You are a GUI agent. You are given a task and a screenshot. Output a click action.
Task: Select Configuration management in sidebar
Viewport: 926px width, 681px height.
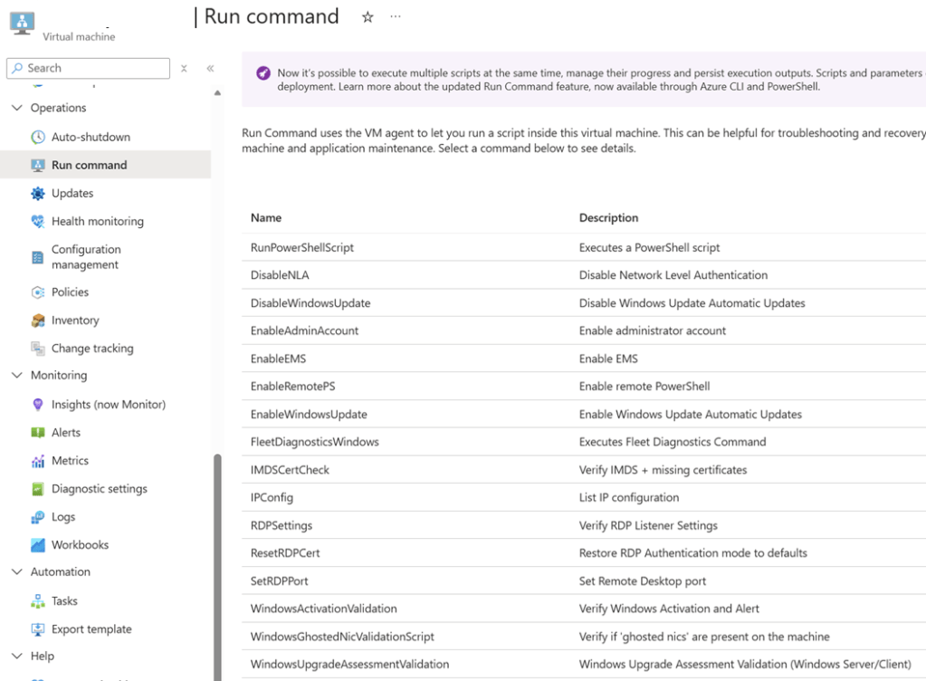[86, 257]
